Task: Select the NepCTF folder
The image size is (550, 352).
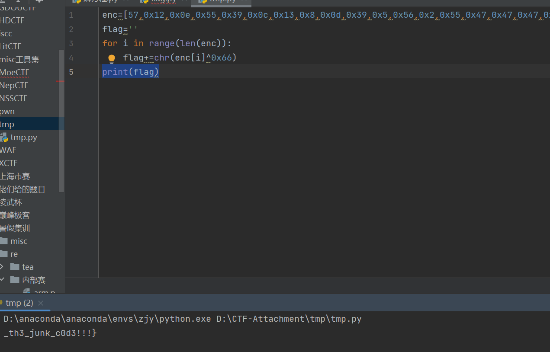Action: [14, 86]
